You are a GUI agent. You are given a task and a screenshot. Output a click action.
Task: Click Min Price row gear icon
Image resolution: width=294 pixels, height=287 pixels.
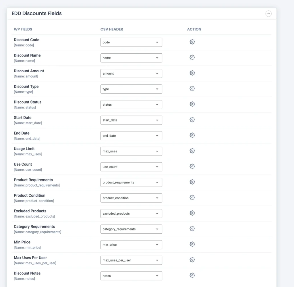pyautogui.click(x=192, y=244)
